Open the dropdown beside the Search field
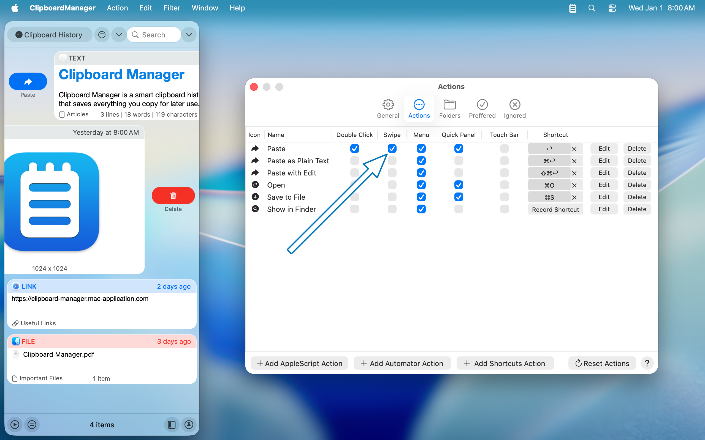Screen dimensions: 705x440 pos(189,35)
